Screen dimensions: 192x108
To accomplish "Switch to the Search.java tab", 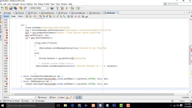I will [96, 13].
